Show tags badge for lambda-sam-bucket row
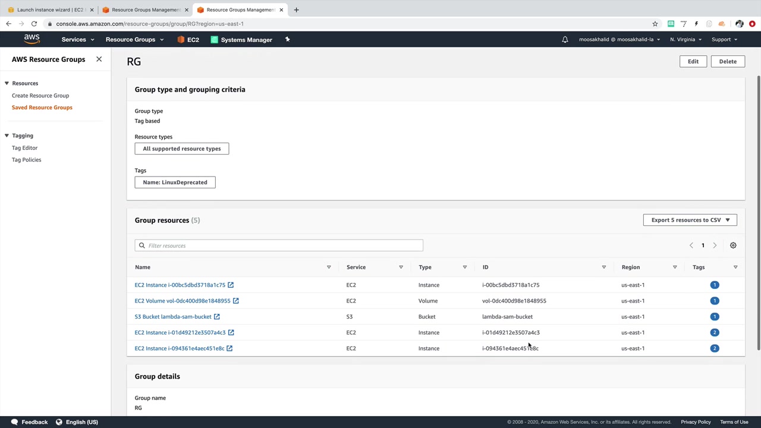This screenshot has width=761, height=428. pos(715,317)
